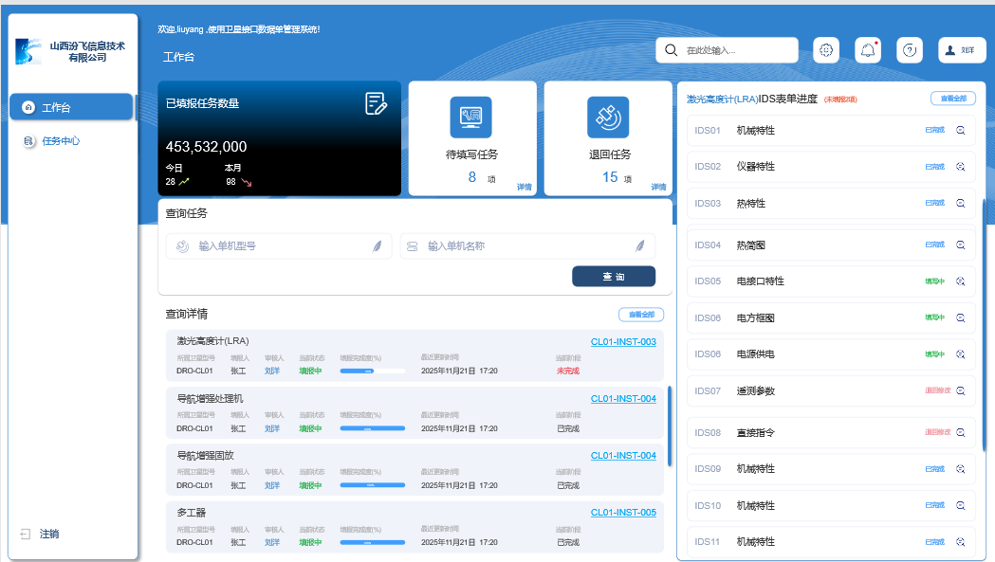This screenshot has height=562, width=995.
Task: Click 查看全部 in IDS表单进度 panel
Action: coord(952,99)
